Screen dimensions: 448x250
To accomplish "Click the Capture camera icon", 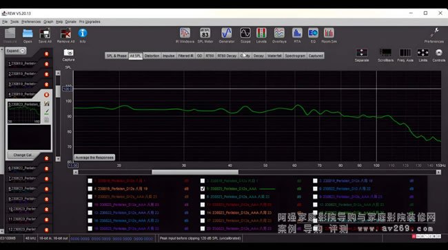I will (68, 55).
